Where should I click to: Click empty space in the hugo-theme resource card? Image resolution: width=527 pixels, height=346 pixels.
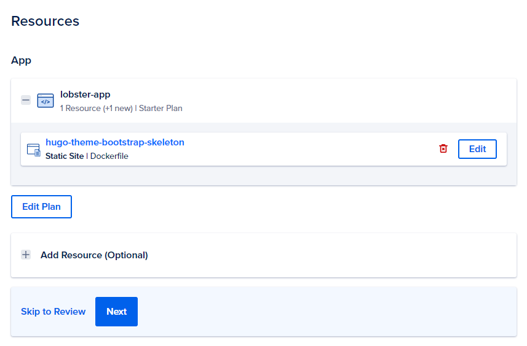[x=307, y=149]
